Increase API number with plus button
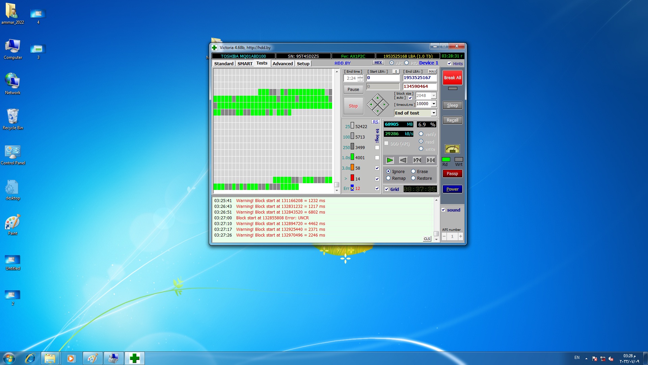Viewport: 648px width, 365px height. [460, 236]
